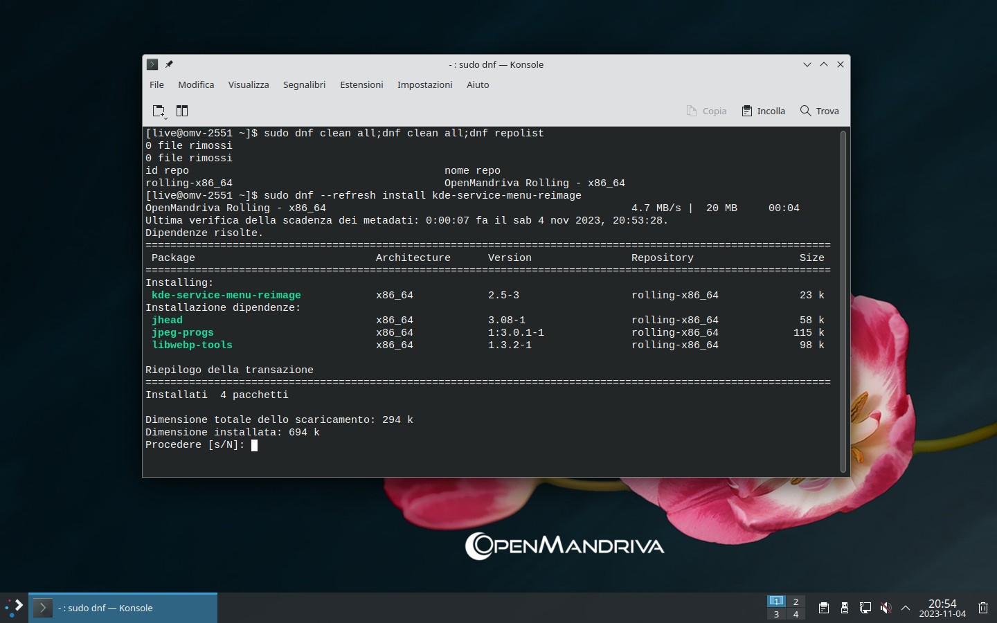The height and width of the screenshot is (623, 997).
Task: Open the application launcher in taskbar
Action: click(x=14, y=608)
